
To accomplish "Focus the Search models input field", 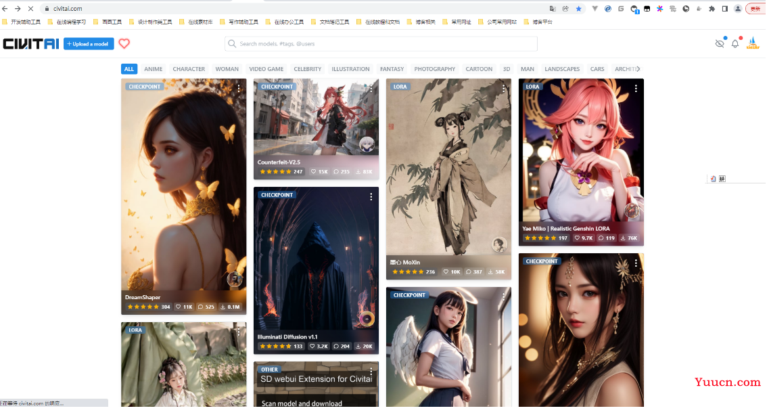I will point(381,44).
